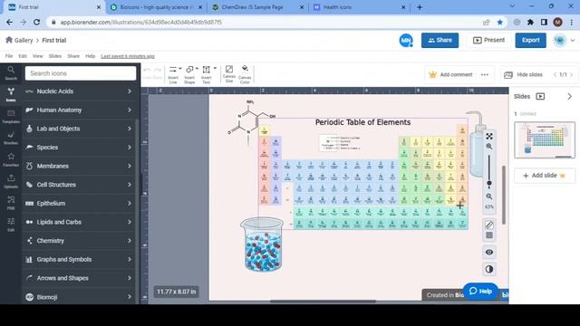Click the Insert Text tool
This screenshot has width=580, height=326.
[206, 74]
